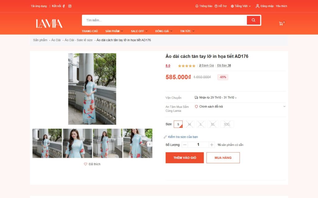
Task: Click the LAMIA logo
Action: (49, 24)
